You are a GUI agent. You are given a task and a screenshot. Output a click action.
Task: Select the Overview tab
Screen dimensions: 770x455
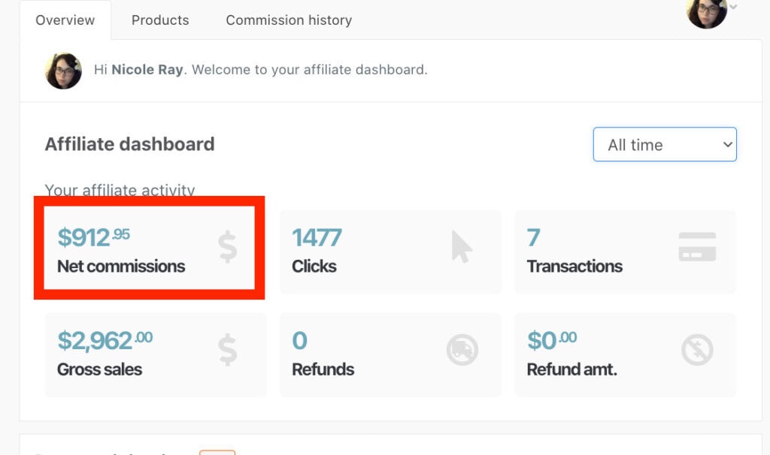click(65, 20)
